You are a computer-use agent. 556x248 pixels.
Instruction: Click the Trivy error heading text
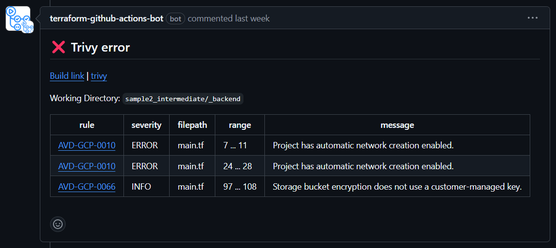pos(100,47)
